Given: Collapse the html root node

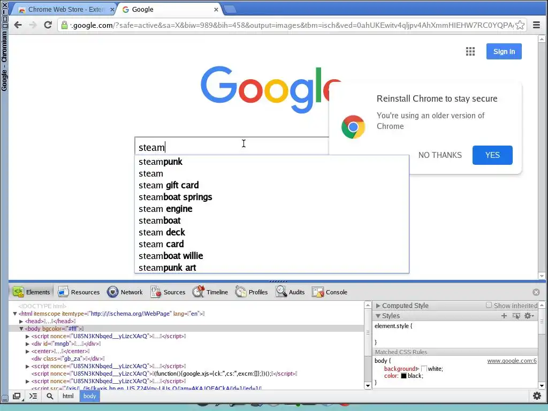Looking at the screenshot, I should (x=14, y=314).
